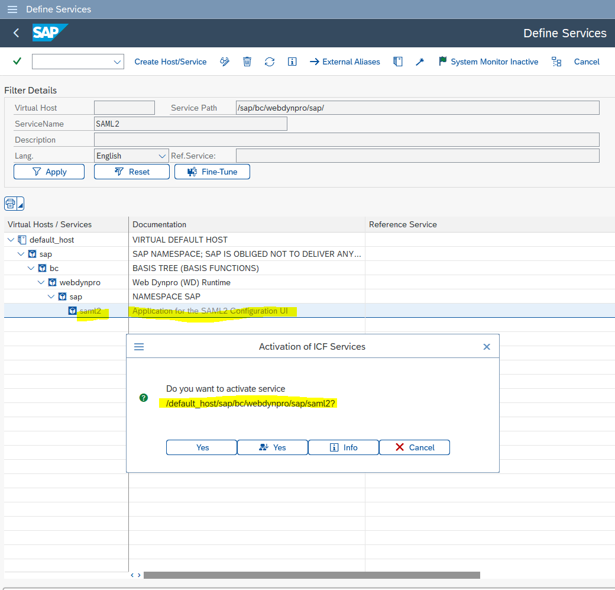
Task: Click 'BASIS TREE (BASIS FUNCTIONS)' text
Action: pos(196,268)
